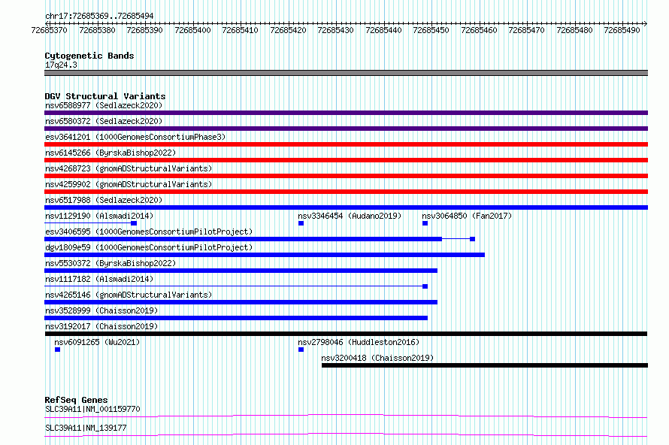
Task: Select the nsv6580372 (Sedlazeck2020) variant label
Action: (x=104, y=121)
